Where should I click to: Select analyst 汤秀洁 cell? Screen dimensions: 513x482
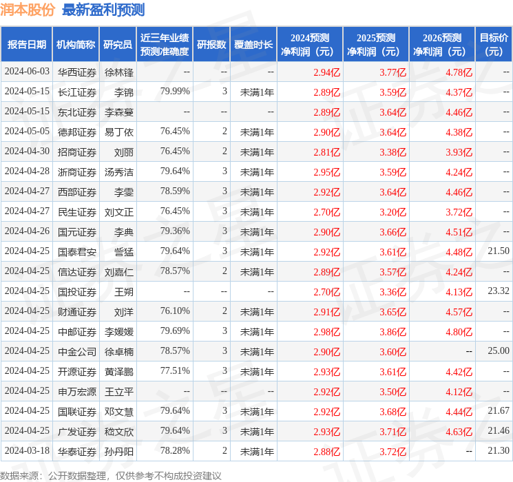(119, 172)
